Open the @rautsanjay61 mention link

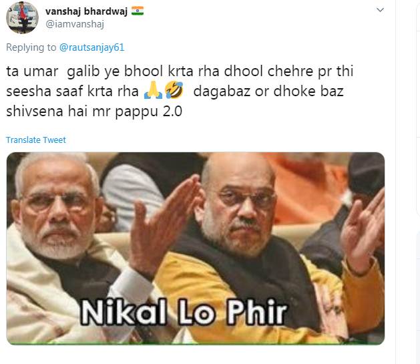click(x=92, y=47)
